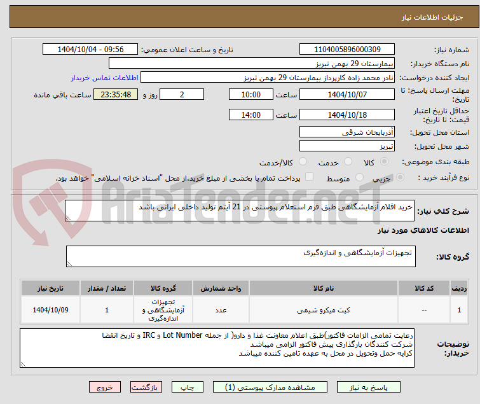Image resolution: width=480 pixels, height=404 pixels.
Task: Click the remaining time counter 23:35:48
Action: 116,94
